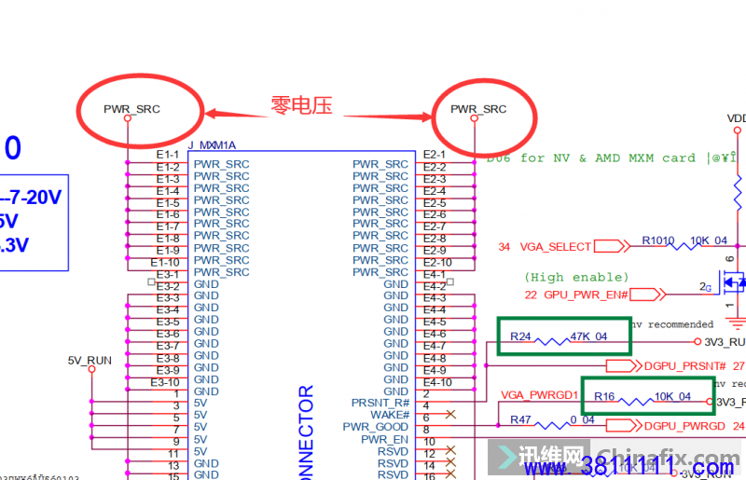Image resolution: width=746 pixels, height=480 pixels.
Task: Click pin label E4-6
Action: click(435, 334)
